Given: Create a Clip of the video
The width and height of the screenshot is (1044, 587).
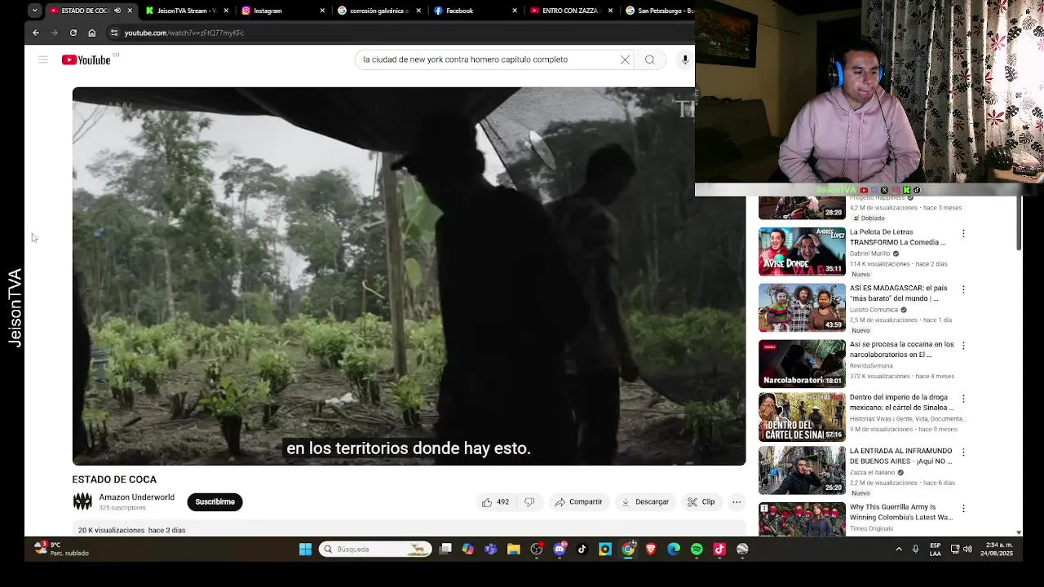Looking at the screenshot, I should click(701, 502).
